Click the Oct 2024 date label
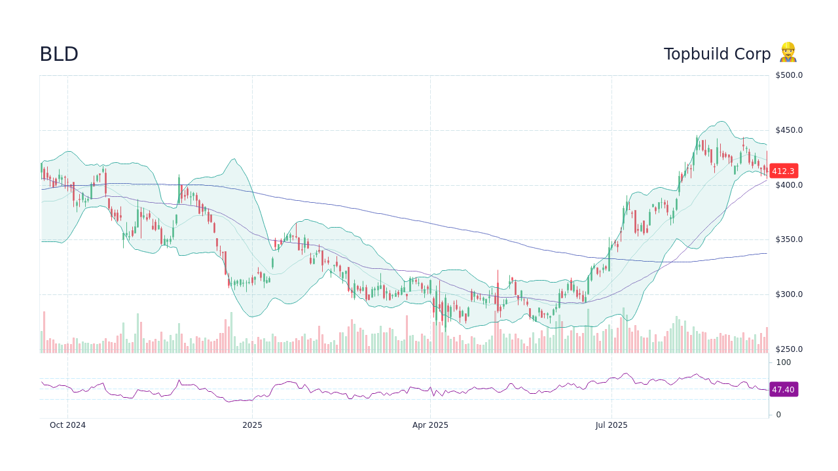This screenshot has height=471, width=838. coord(69,425)
